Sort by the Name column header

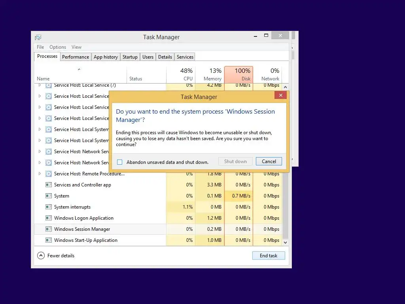(x=80, y=75)
